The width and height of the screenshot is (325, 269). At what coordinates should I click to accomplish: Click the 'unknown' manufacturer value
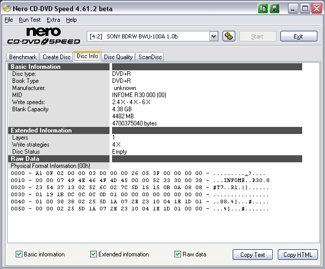pos(125,88)
